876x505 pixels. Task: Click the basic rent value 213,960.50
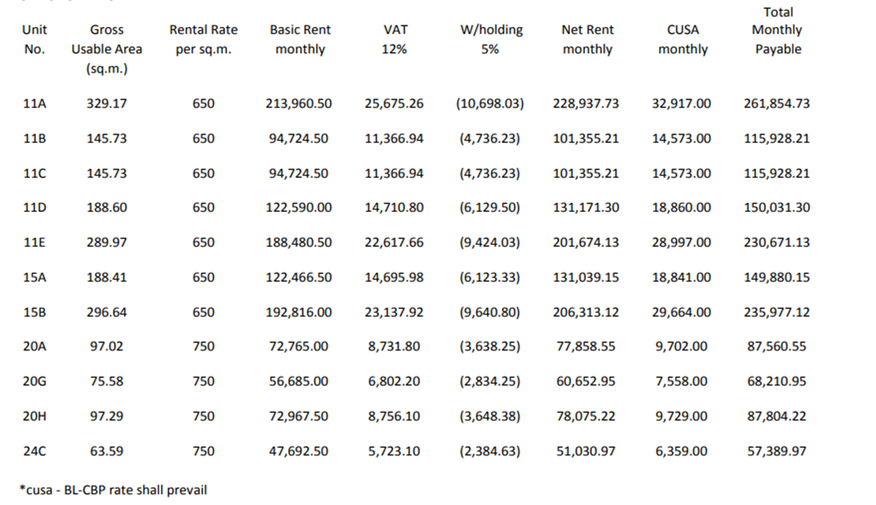click(300, 104)
